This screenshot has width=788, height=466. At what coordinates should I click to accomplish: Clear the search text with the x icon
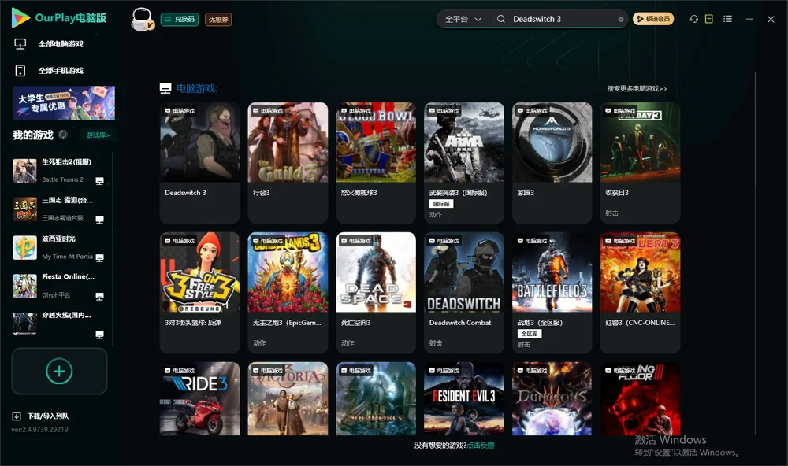621,19
